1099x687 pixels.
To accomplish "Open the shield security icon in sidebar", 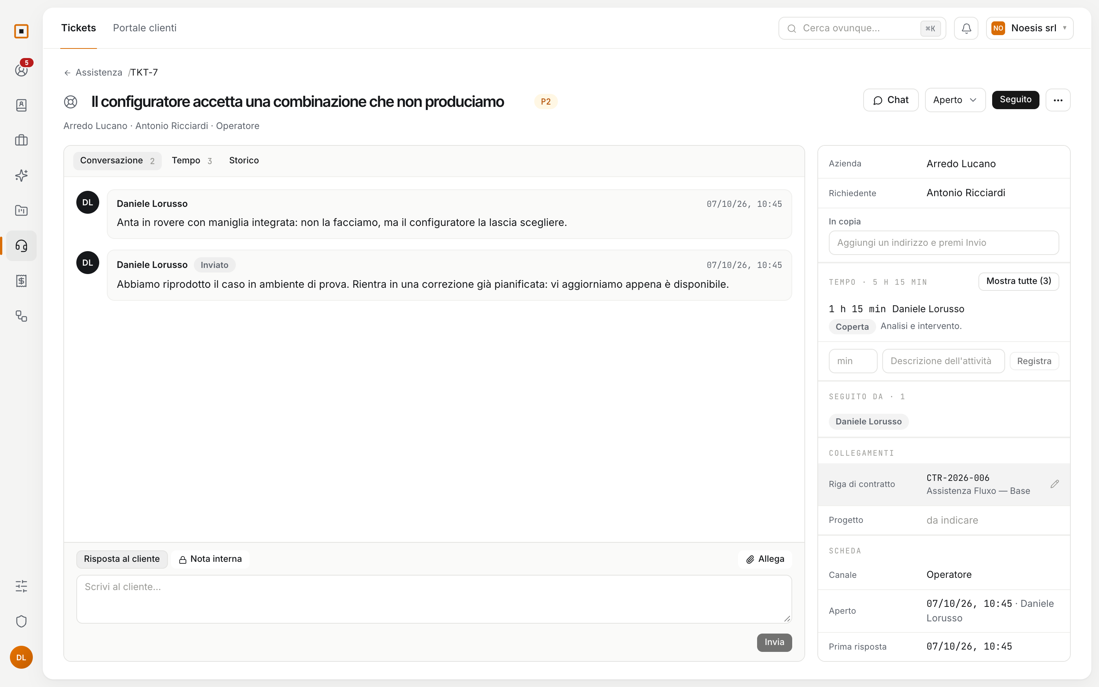I will [21, 621].
